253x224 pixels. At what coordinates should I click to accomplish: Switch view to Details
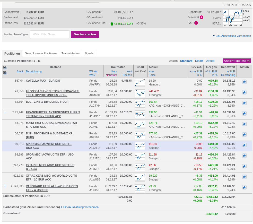199,61
